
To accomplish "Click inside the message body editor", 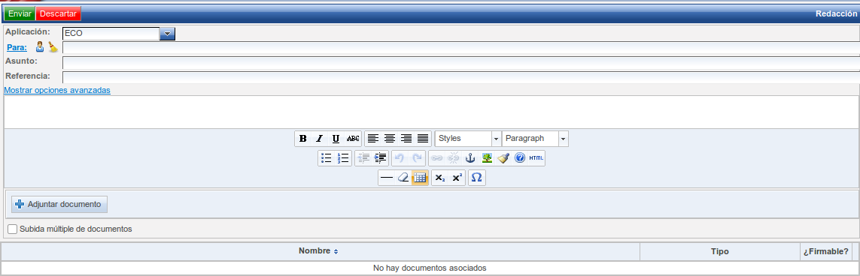I will click(432, 112).
